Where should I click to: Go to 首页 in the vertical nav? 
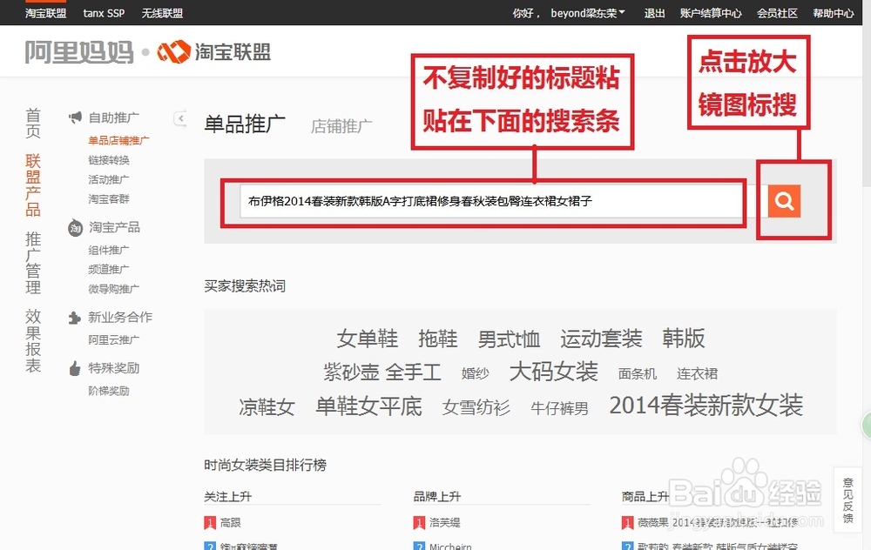[33, 123]
